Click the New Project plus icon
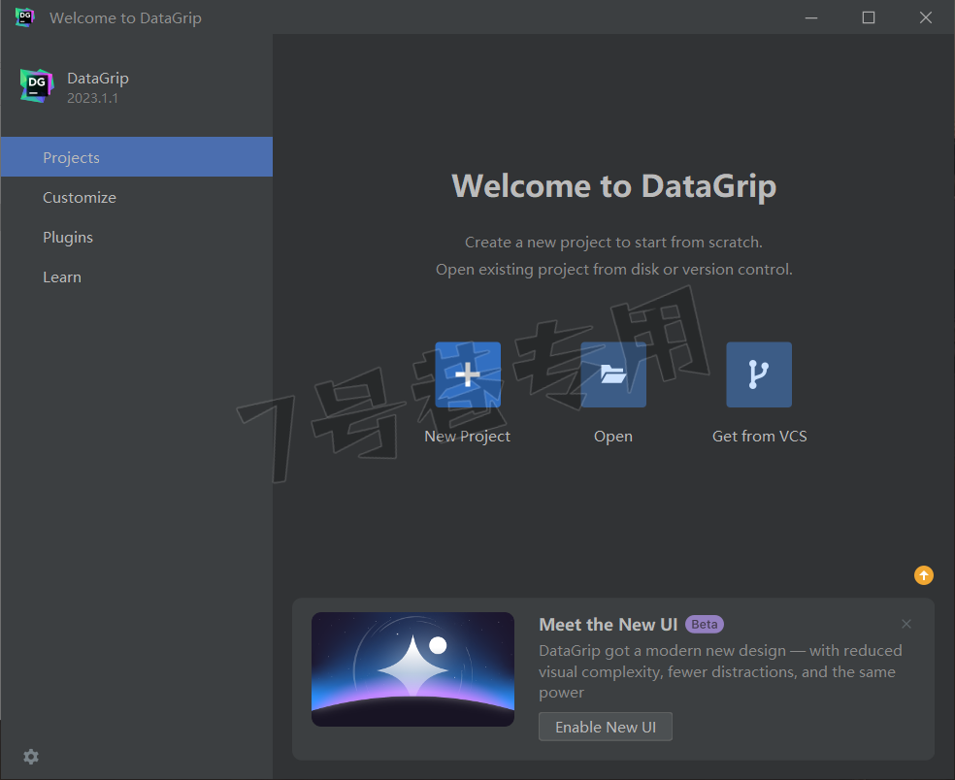Viewport: 955px width, 780px height. coord(468,374)
